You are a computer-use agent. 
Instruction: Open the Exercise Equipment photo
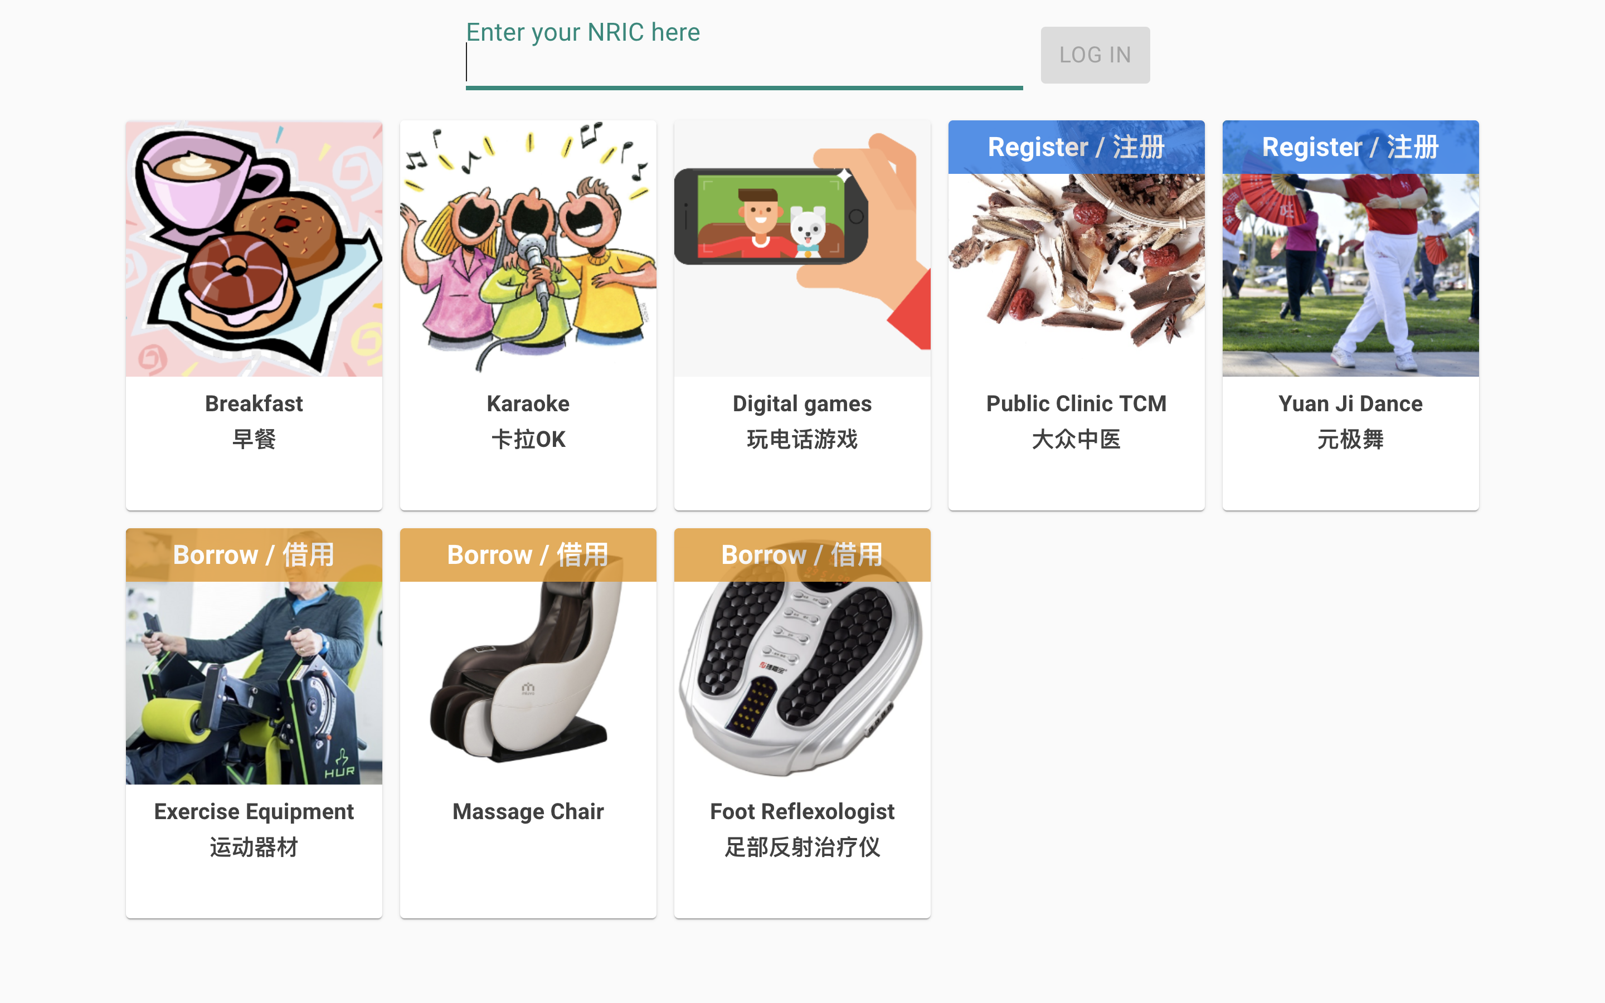[254, 683]
